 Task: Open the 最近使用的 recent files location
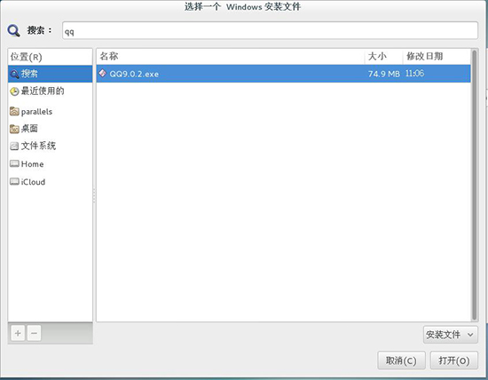(50, 91)
